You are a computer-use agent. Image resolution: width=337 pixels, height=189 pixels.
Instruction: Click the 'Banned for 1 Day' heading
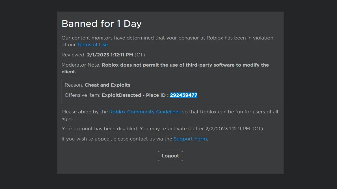pos(101,24)
